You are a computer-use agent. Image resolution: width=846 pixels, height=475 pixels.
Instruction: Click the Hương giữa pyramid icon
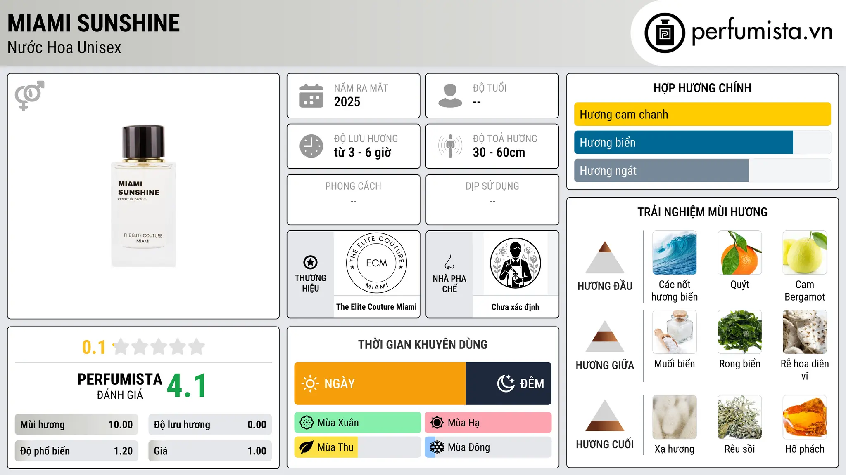tap(605, 336)
